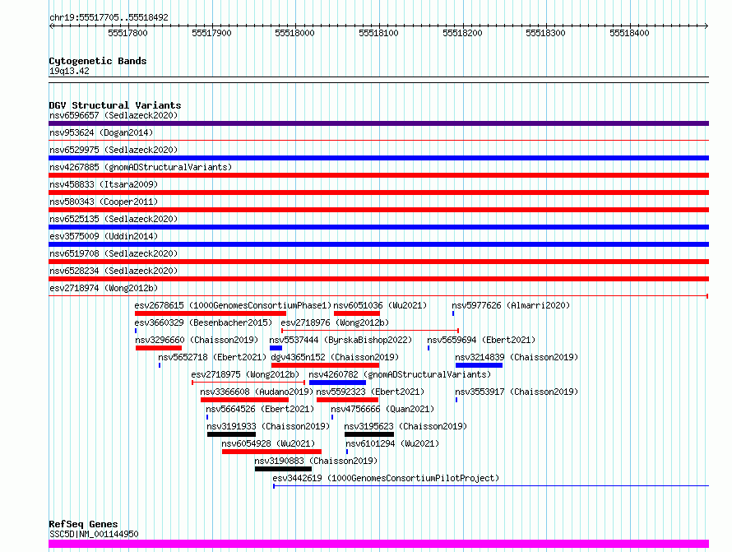The width and height of the screenshot is (732, 552).
Task: Select the dark purple nsv6596657 variant bar
Action: click(378, 123)
